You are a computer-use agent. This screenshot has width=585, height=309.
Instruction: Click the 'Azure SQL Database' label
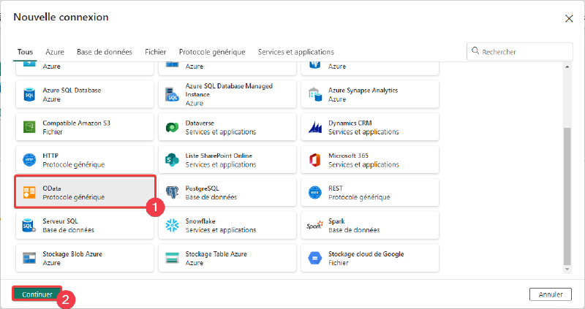pos(72,90)
